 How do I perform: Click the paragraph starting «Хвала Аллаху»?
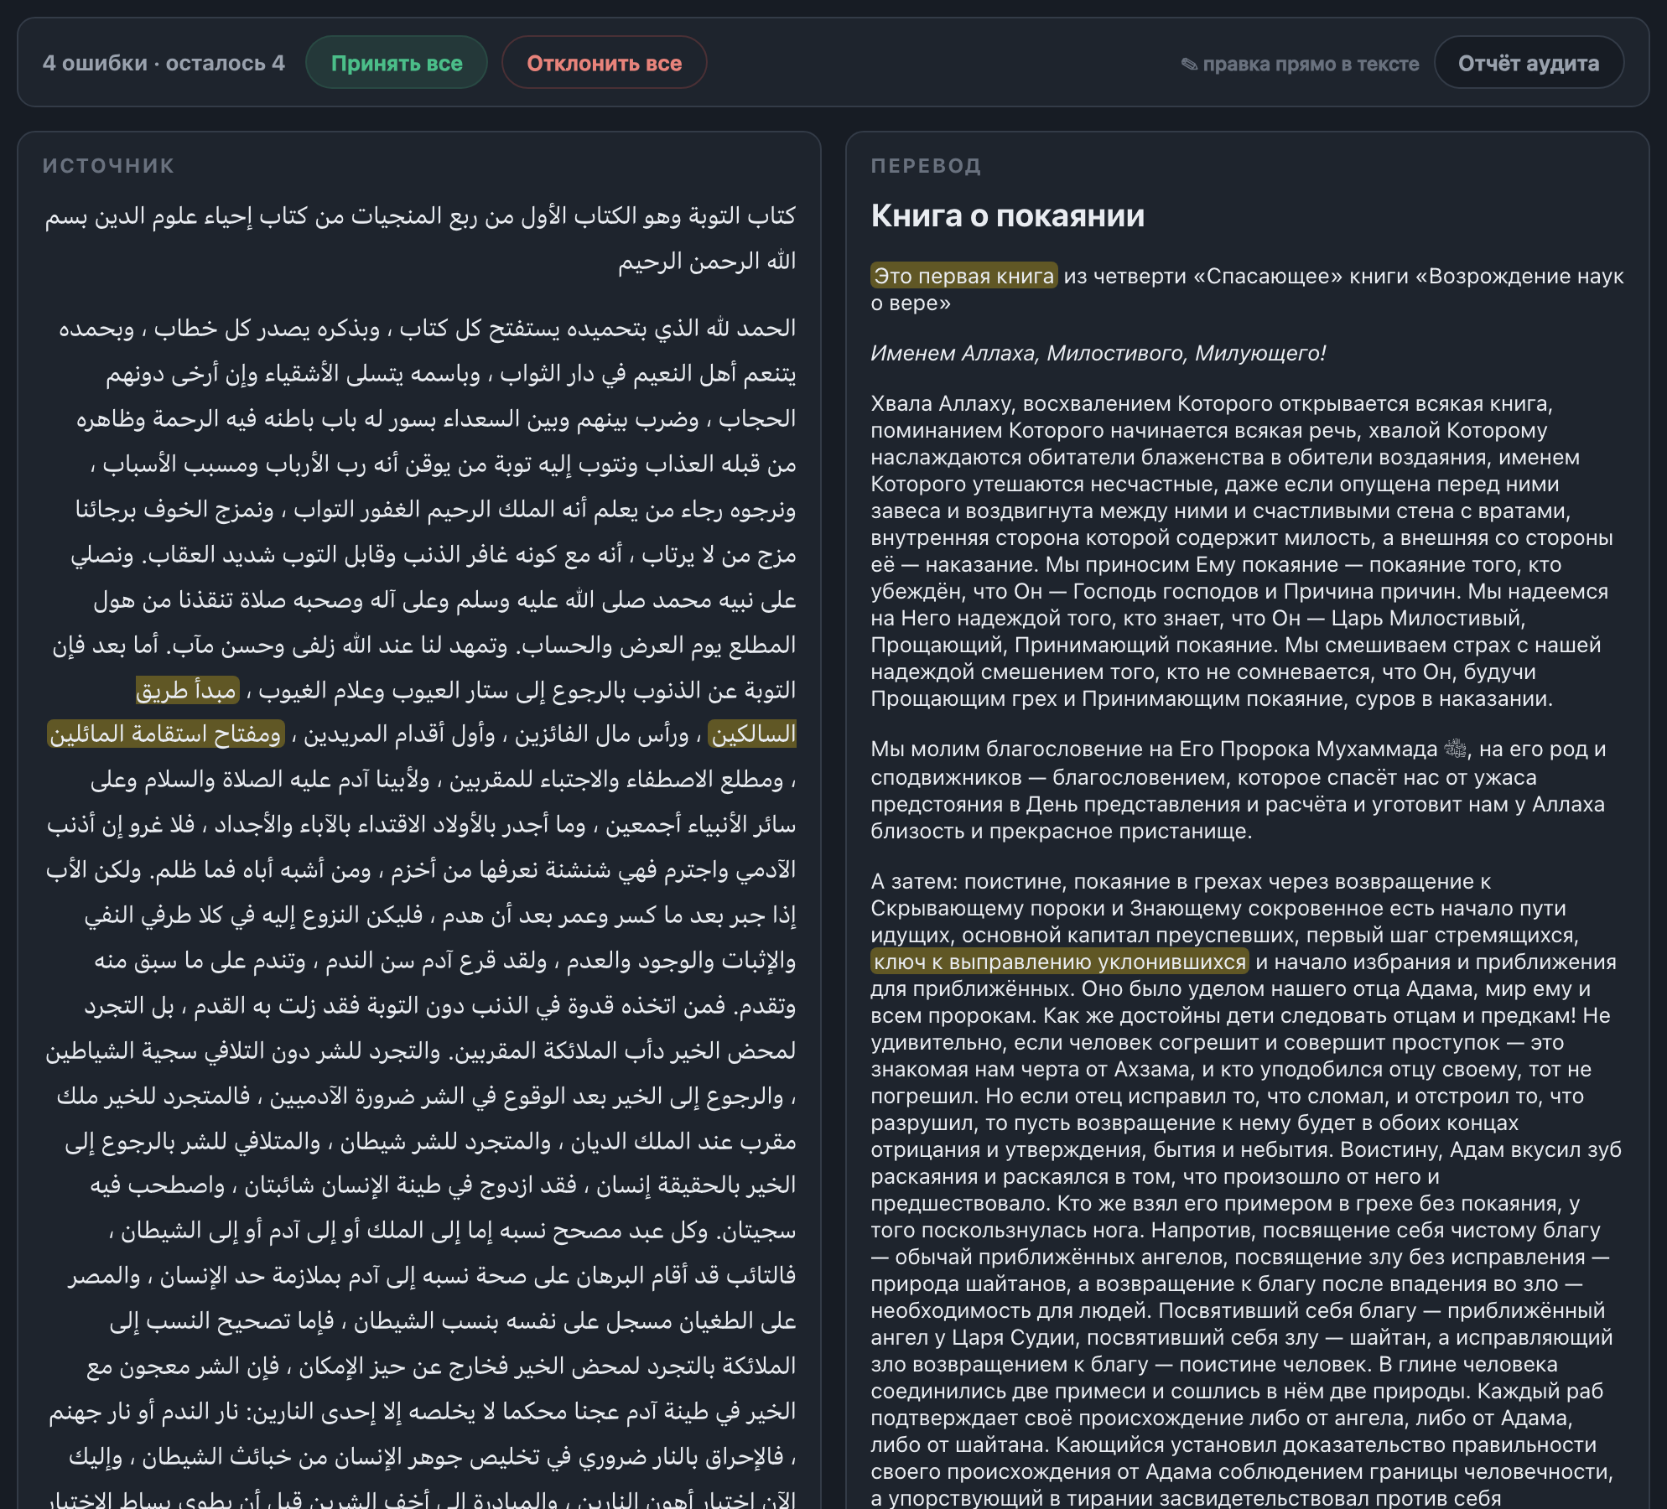1241,551
